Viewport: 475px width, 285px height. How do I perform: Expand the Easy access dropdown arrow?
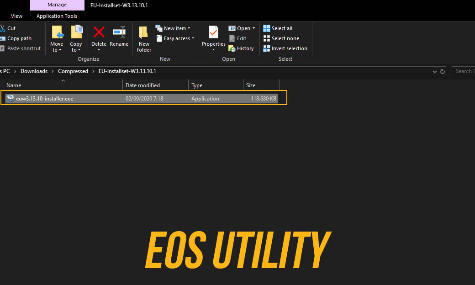click(x=193, y=38)
